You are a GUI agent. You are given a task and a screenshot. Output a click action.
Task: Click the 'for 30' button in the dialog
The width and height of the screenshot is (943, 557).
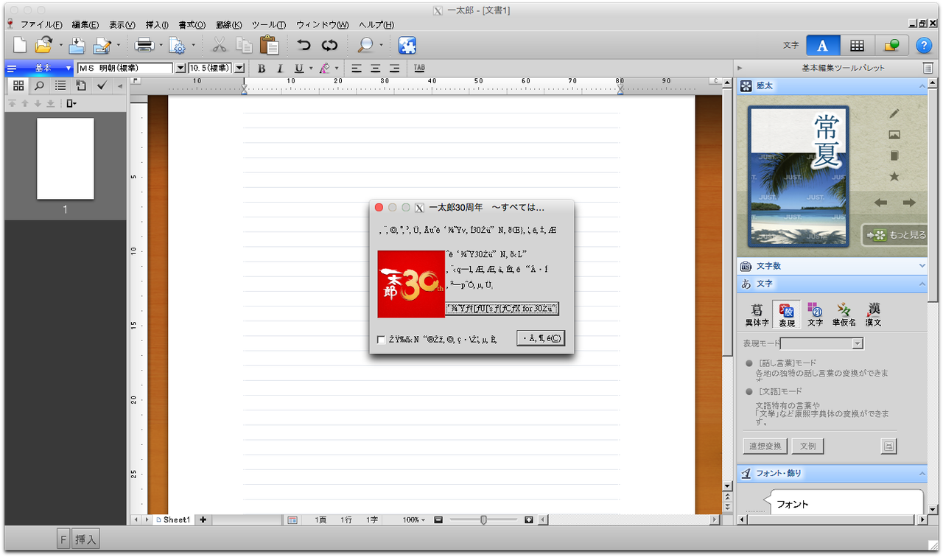point(502,308)
